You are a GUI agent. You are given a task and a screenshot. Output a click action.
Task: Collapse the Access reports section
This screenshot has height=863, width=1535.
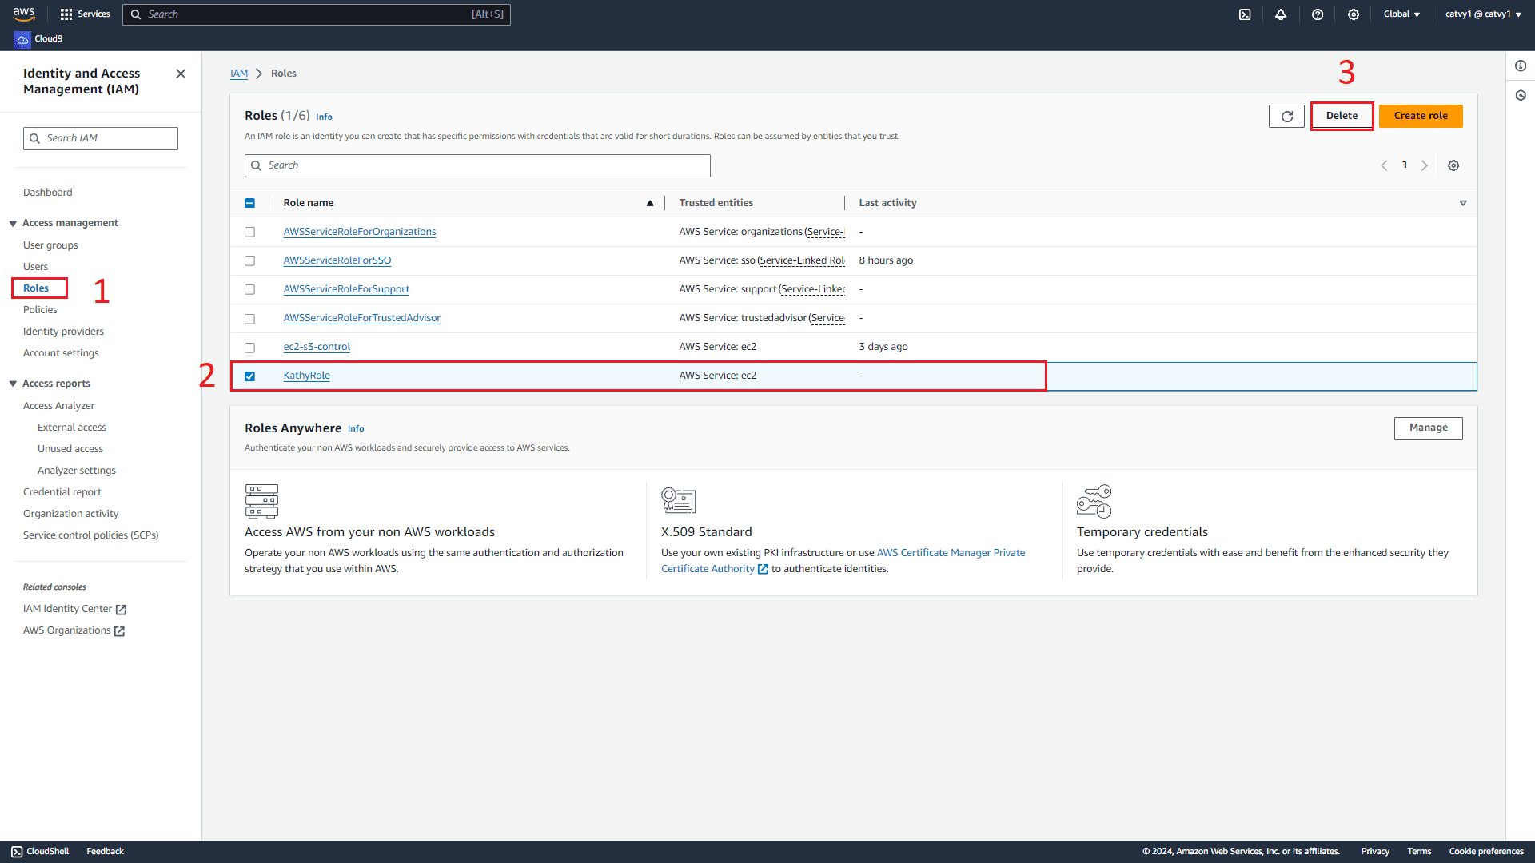click(x=13, y=384)
